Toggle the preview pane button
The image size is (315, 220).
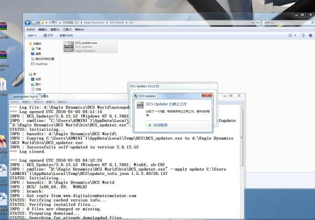[x=302, y=35]
